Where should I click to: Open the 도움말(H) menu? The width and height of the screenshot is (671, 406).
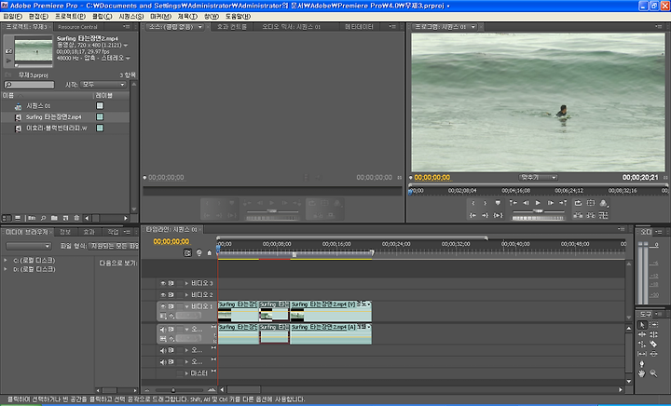[238, 16]
